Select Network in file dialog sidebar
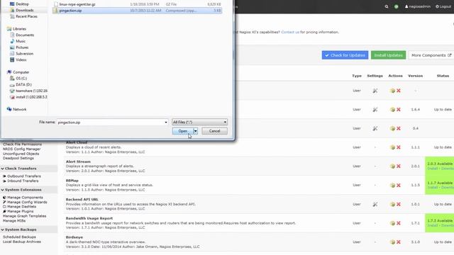This screenshot has height=255, width=454. pos(19,109)
